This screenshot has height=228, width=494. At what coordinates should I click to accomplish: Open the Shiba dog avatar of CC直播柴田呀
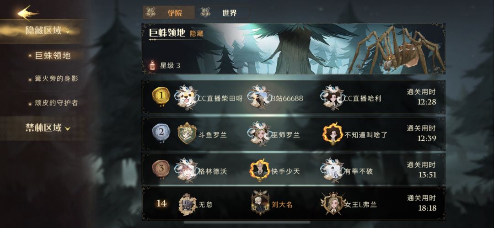pos(187,97)
